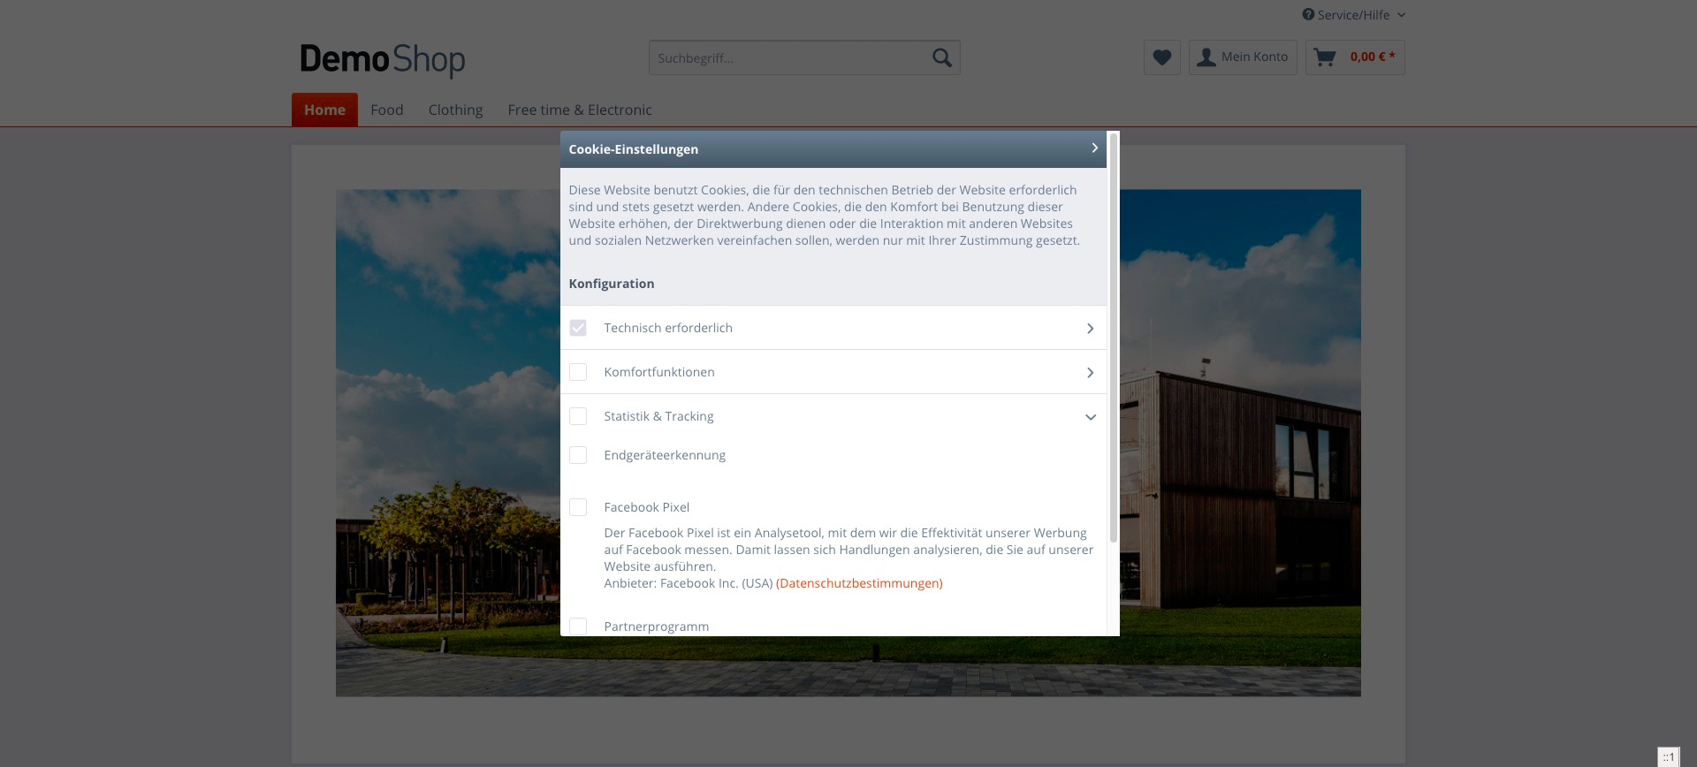Enable the Komfortfunktionen checkbox
The image size is (1697, 767).
pos(578,372)
